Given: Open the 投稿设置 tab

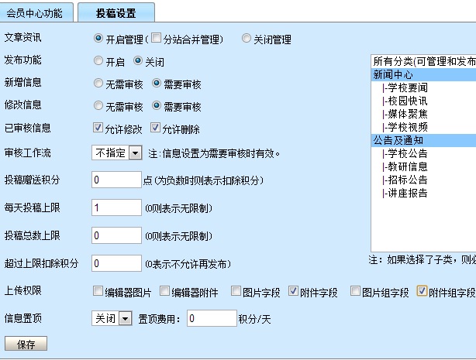Looking at the screenshot, I should pyautogui.click(x=117, y=12).
